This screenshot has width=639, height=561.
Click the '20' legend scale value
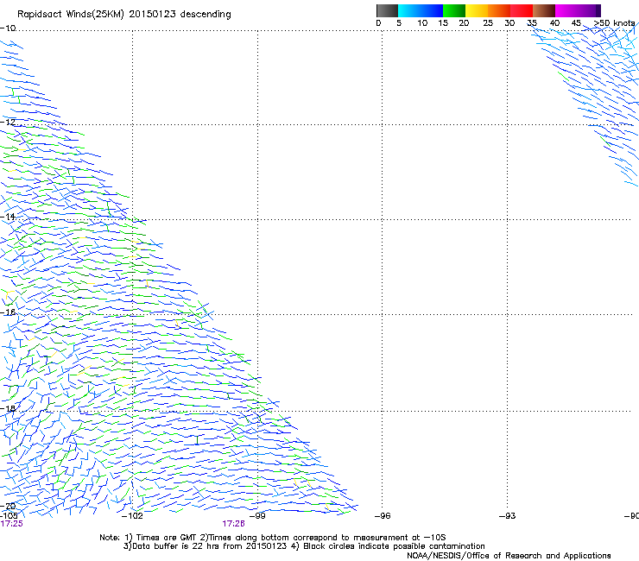pos(464,23)
